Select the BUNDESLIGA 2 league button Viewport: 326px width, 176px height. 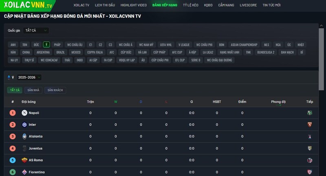coord(266,52)
